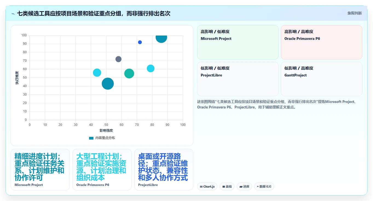Click the 数据卡片 tag
373x201 pixels.
264,187
